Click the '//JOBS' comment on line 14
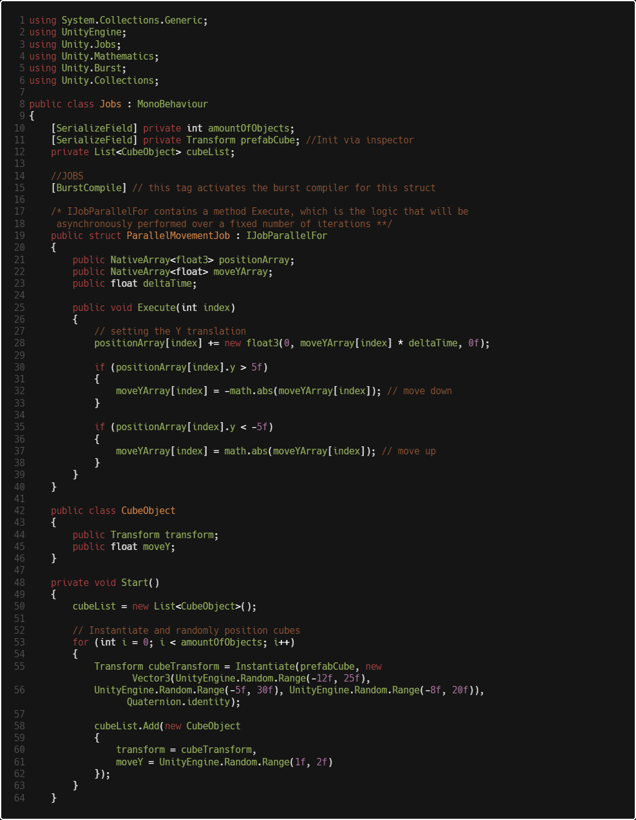Screen dimensions: 636x820 [x=67, y=176]
